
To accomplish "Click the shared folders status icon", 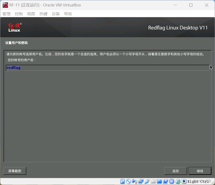I will pyautogui.click(x=153, y=182).
